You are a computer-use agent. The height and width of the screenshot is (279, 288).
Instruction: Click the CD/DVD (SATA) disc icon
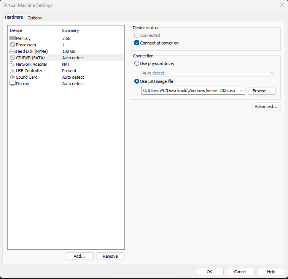(12, 58)
